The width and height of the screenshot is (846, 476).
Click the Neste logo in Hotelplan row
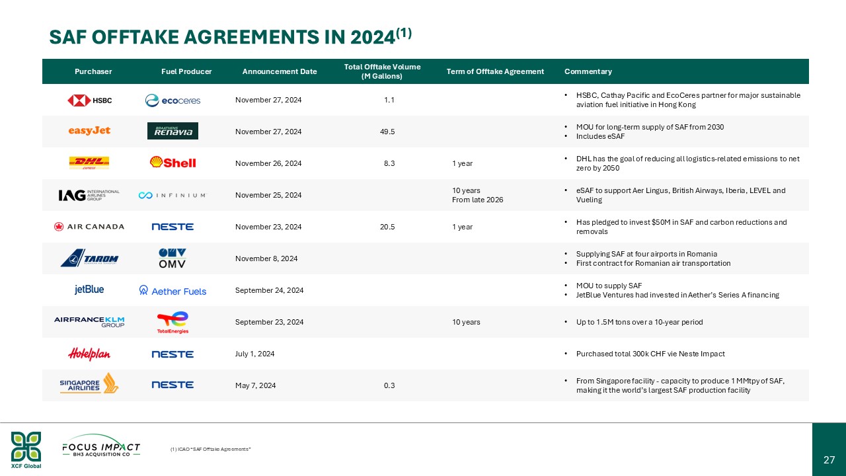173,354
